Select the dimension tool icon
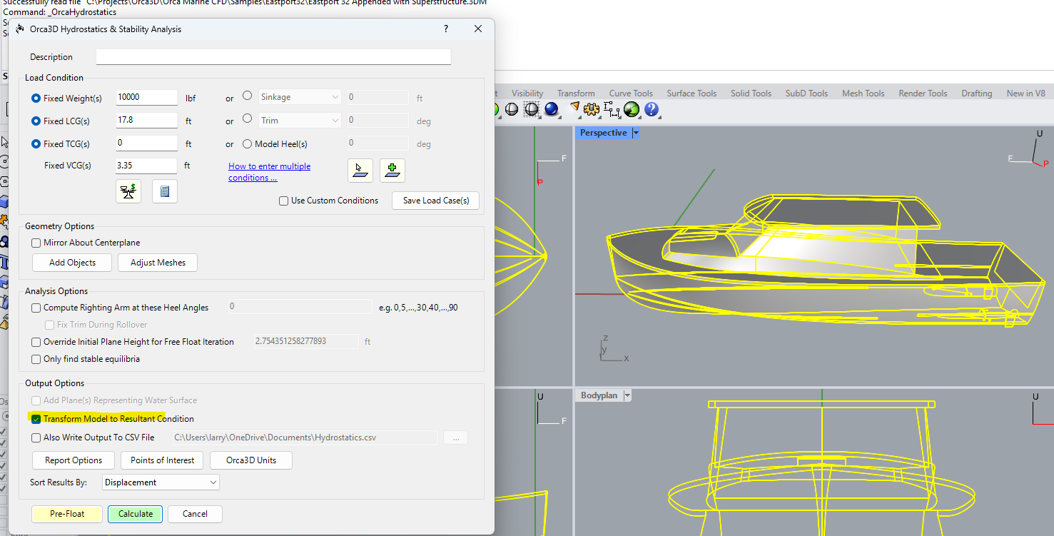The width and height of the screenshot is (1054, 536). pyautogui.click(x=612, y=109)
